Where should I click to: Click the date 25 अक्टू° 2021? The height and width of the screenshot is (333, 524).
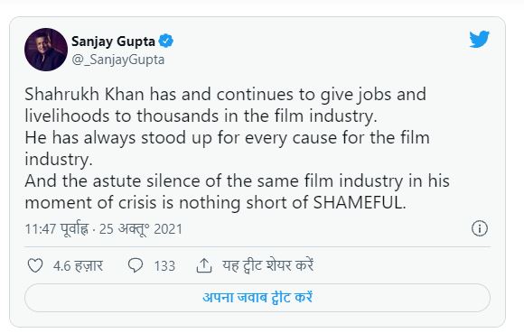(x=141, y=229)
